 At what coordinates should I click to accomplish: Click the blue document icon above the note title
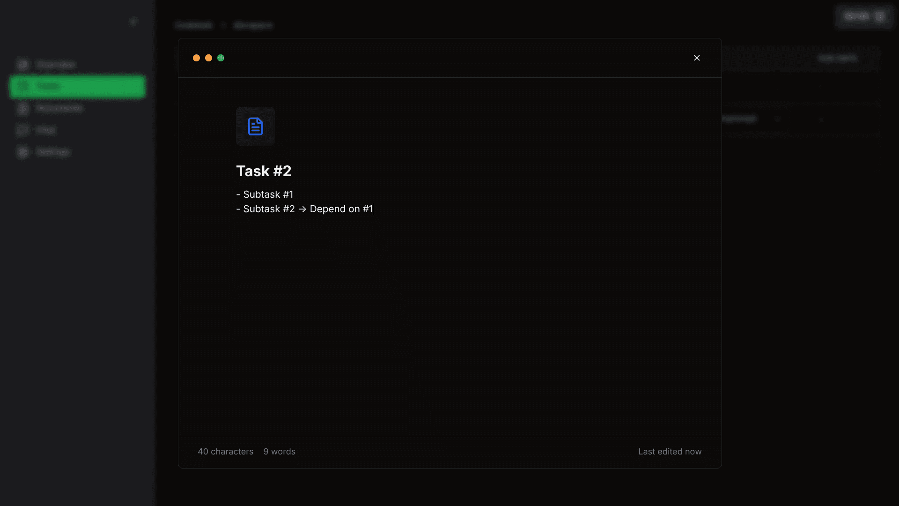(x=255, y=126)
